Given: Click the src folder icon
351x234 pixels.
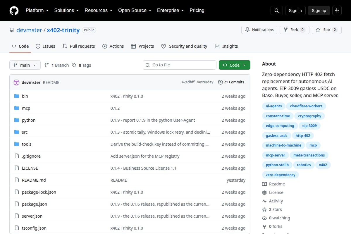Looking at the screenshot, I should point(17,132).
